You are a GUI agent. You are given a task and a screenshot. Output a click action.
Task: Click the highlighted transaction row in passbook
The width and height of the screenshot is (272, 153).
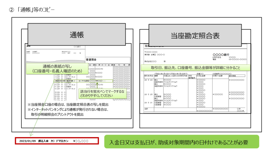coord(83,81)
